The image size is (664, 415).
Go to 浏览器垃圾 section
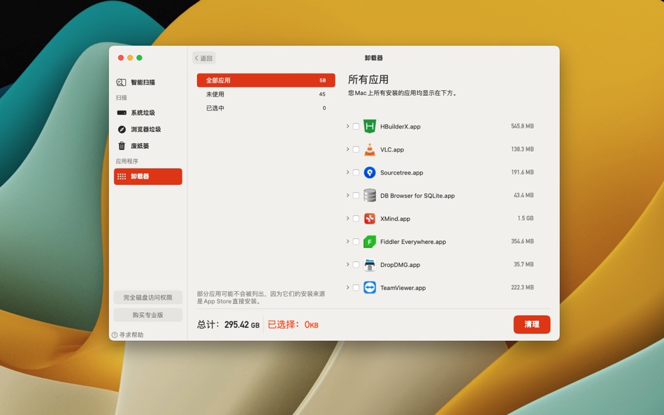(x=147, y=129)
